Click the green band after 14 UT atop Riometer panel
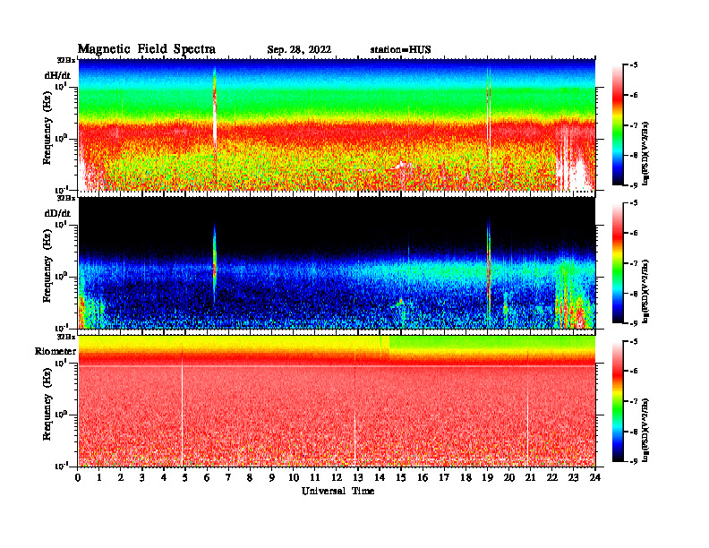709x548 pixels. (x=492, y=342)
